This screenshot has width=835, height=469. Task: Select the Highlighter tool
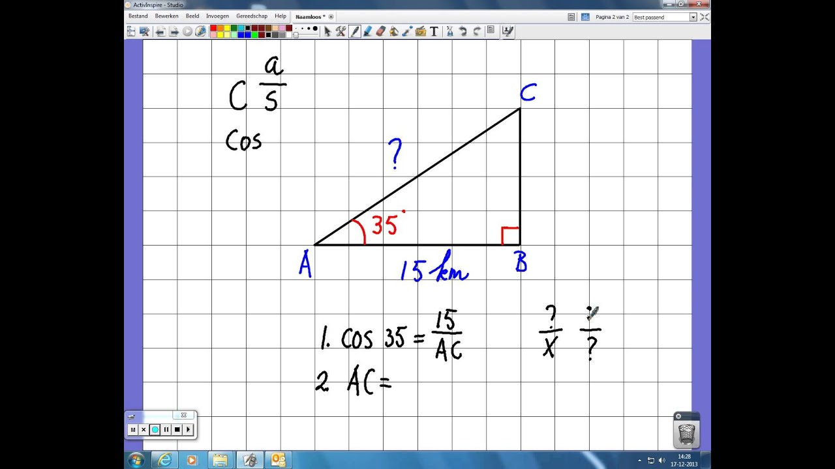pyautogui.click(x=368, y=31)
